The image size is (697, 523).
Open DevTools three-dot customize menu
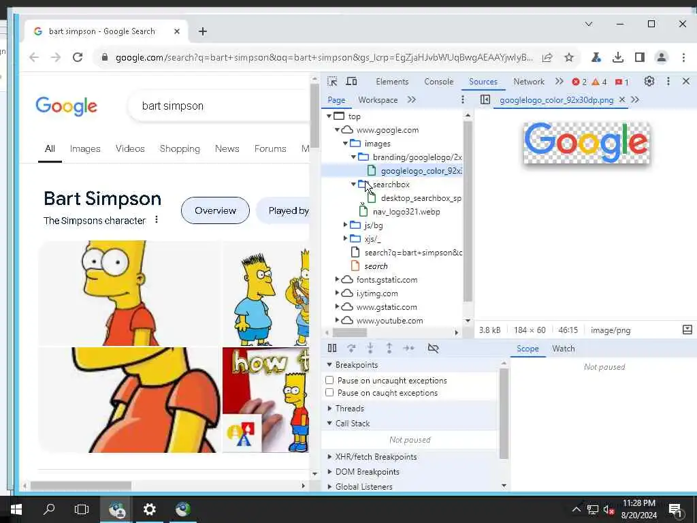(668, 82)
